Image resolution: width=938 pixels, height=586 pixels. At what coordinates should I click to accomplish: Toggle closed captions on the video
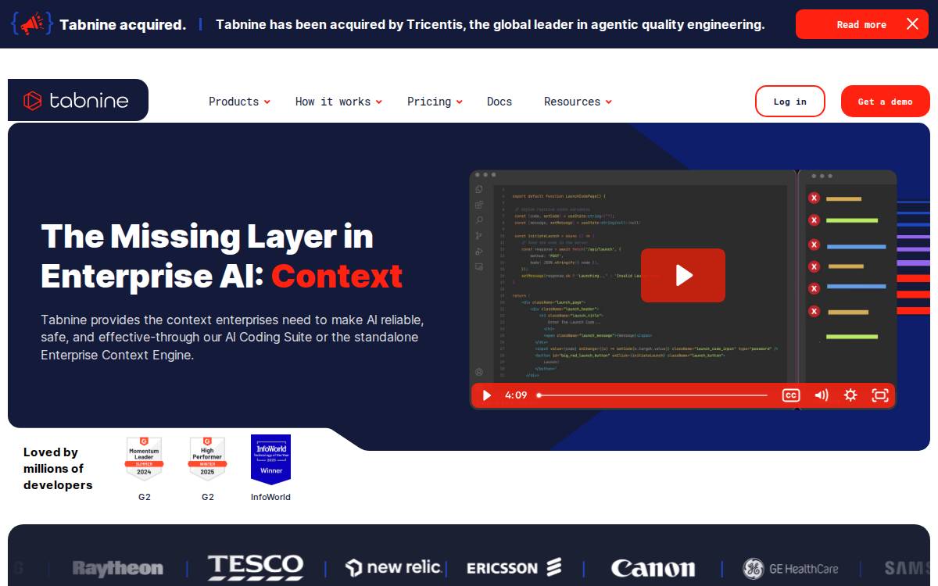point(791,395)
